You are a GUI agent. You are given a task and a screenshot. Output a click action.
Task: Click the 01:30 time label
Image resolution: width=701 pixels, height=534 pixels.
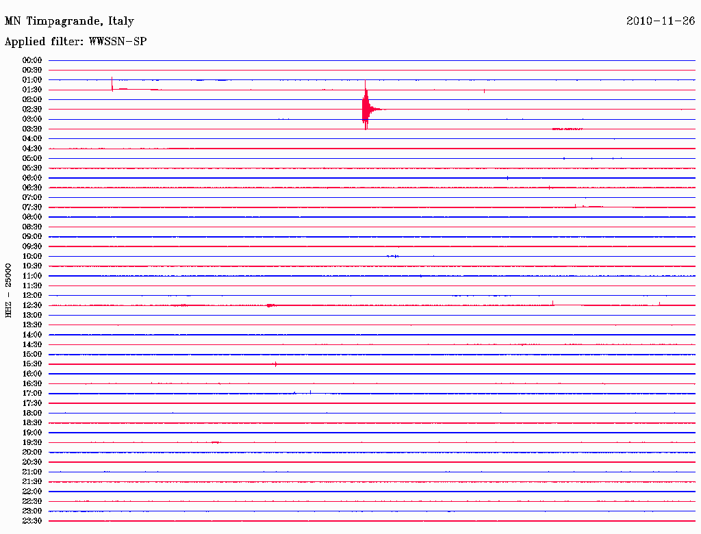point(31,90)
